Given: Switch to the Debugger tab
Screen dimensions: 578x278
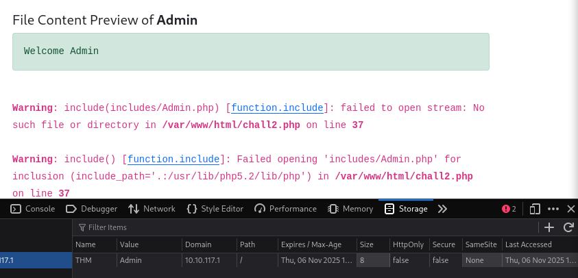Looking at the screenshot, I should click(x=91, y=209).
